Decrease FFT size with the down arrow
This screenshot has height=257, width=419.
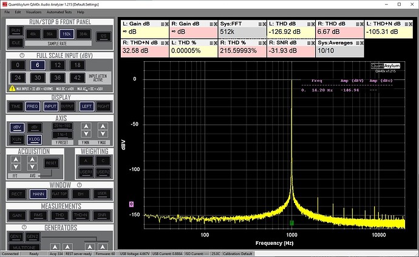[x=16, y=167]
